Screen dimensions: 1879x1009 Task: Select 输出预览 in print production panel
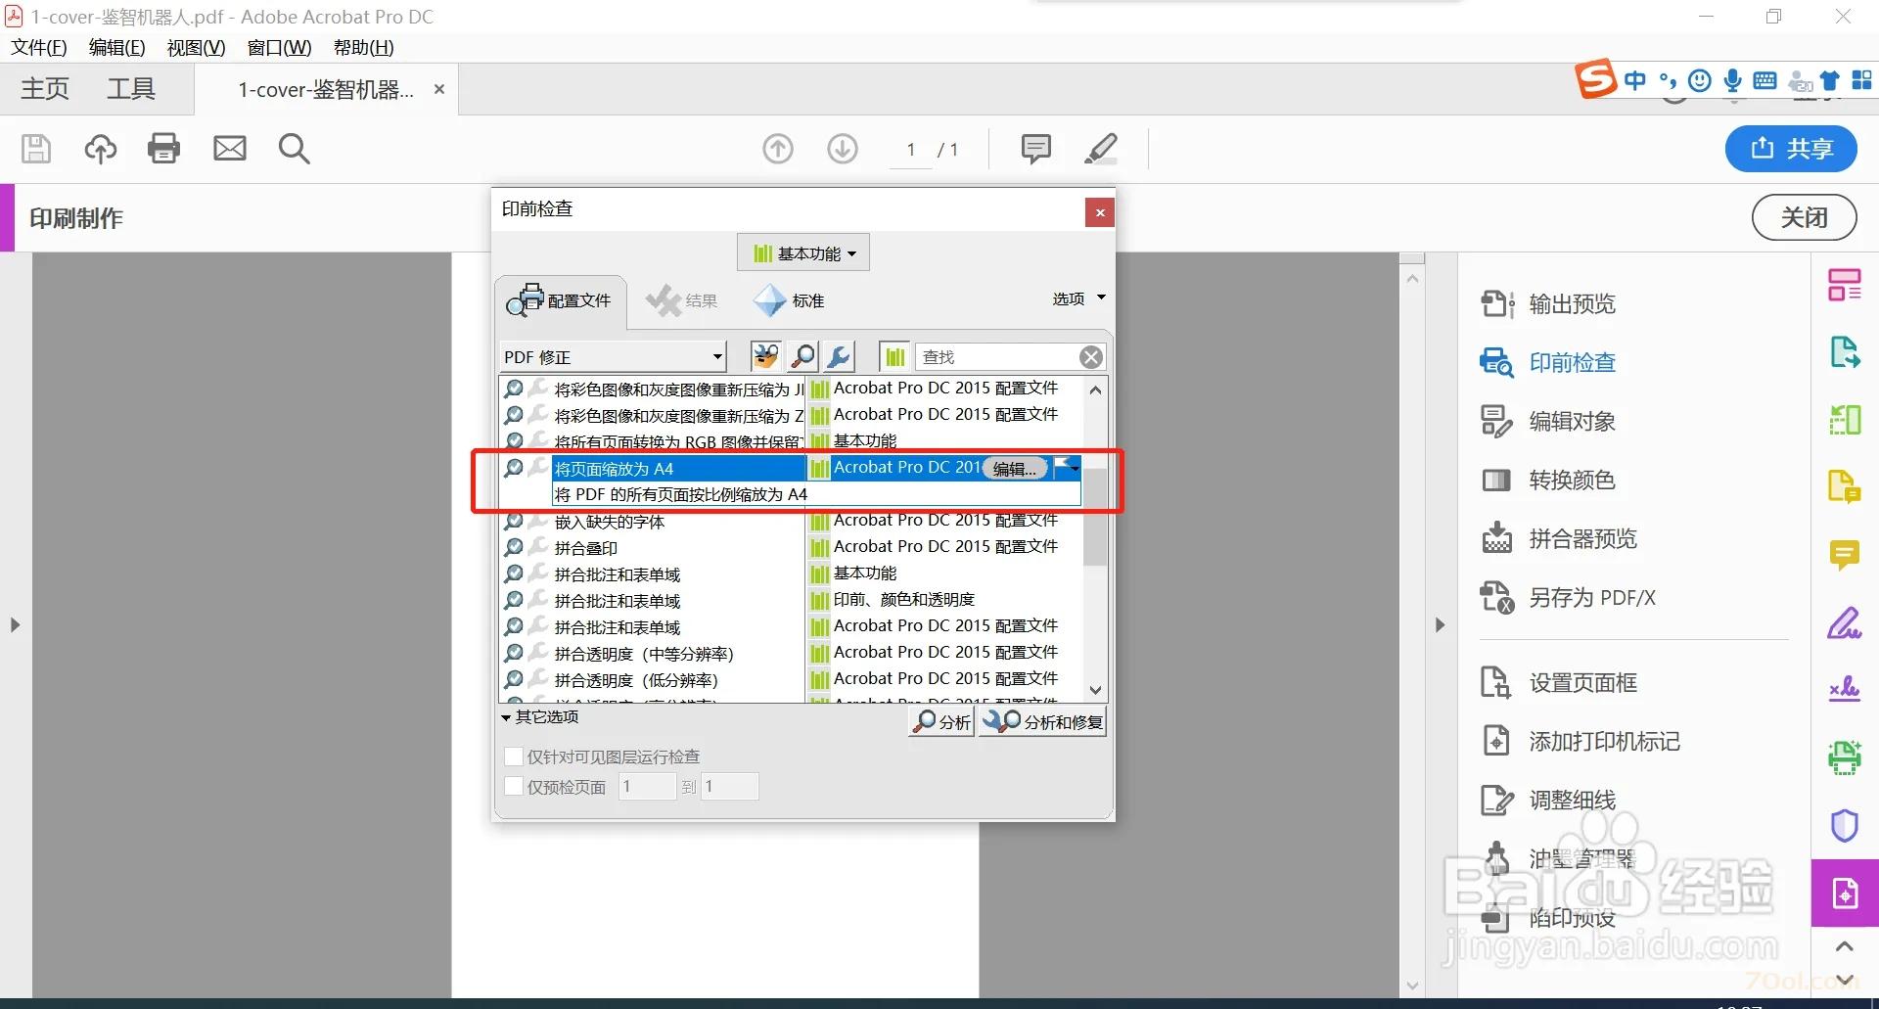coord(1572,304)
